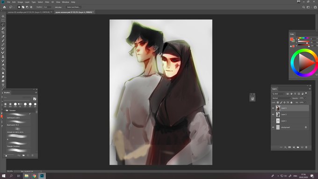The image size is (318, 179).
Task: Hide Layer 3 using its eye icon
Action: point(273,115)
